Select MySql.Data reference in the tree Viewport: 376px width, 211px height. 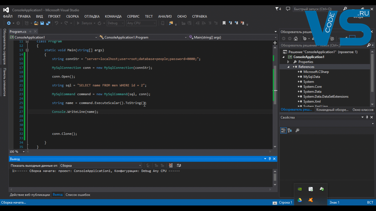point(312,77)
